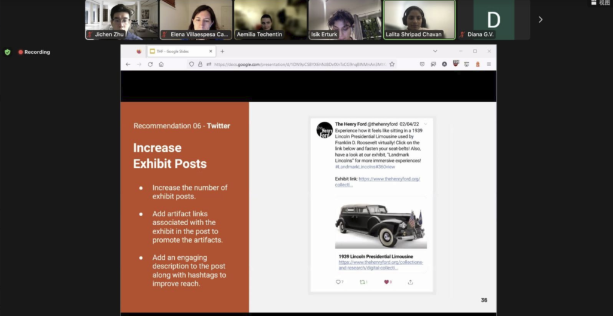The width and height of the screenshot is (613, 316).
Task: Bookmark this page with the star
Action: pyautogui.click(x=392, y=65)
